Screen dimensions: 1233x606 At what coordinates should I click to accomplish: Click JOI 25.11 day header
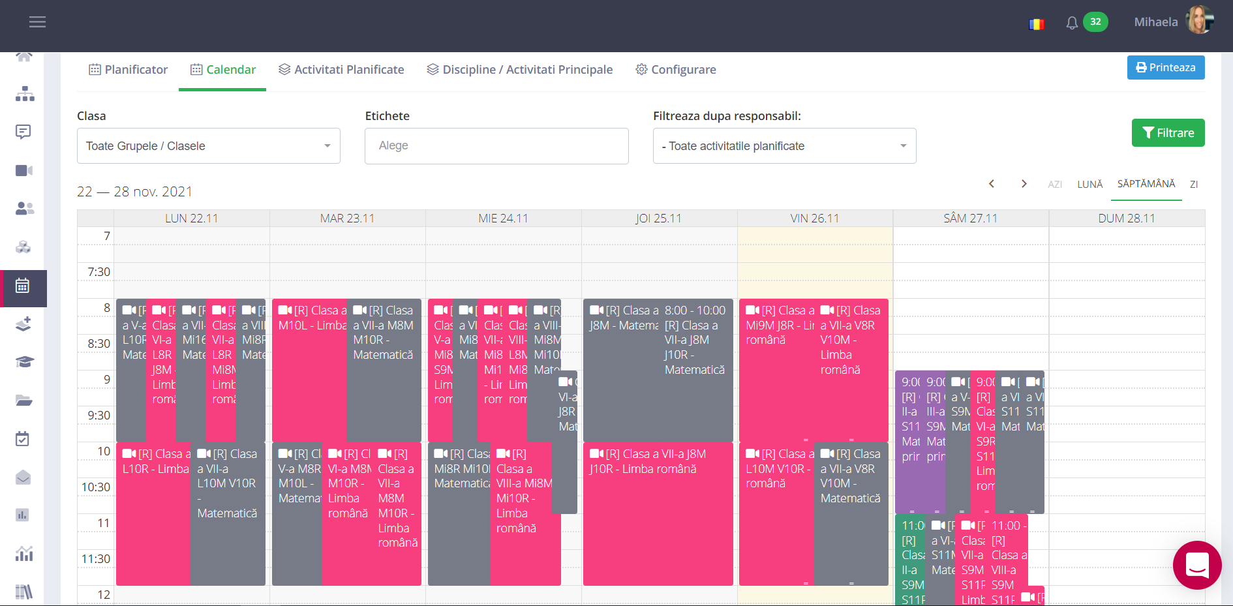[x=659, y=219]
